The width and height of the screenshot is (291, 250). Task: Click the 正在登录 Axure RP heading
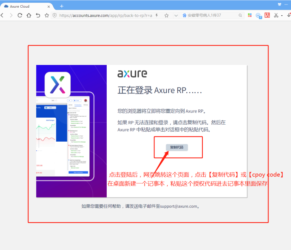(160, 90)
